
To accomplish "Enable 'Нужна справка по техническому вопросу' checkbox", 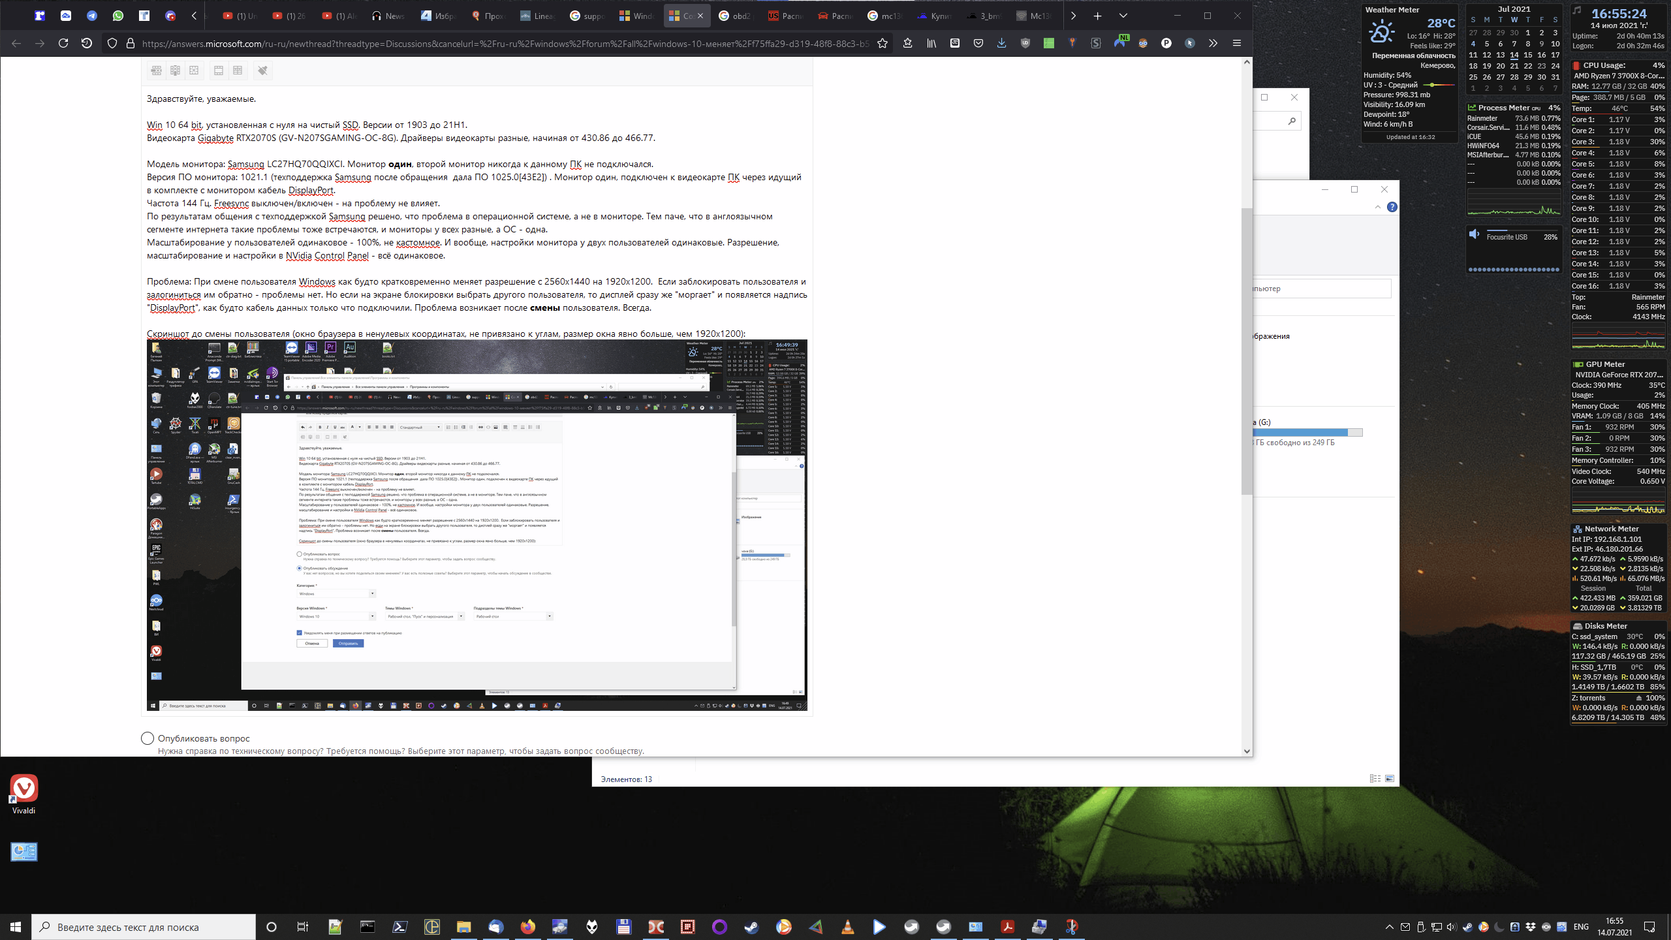I will coord(146,738).
